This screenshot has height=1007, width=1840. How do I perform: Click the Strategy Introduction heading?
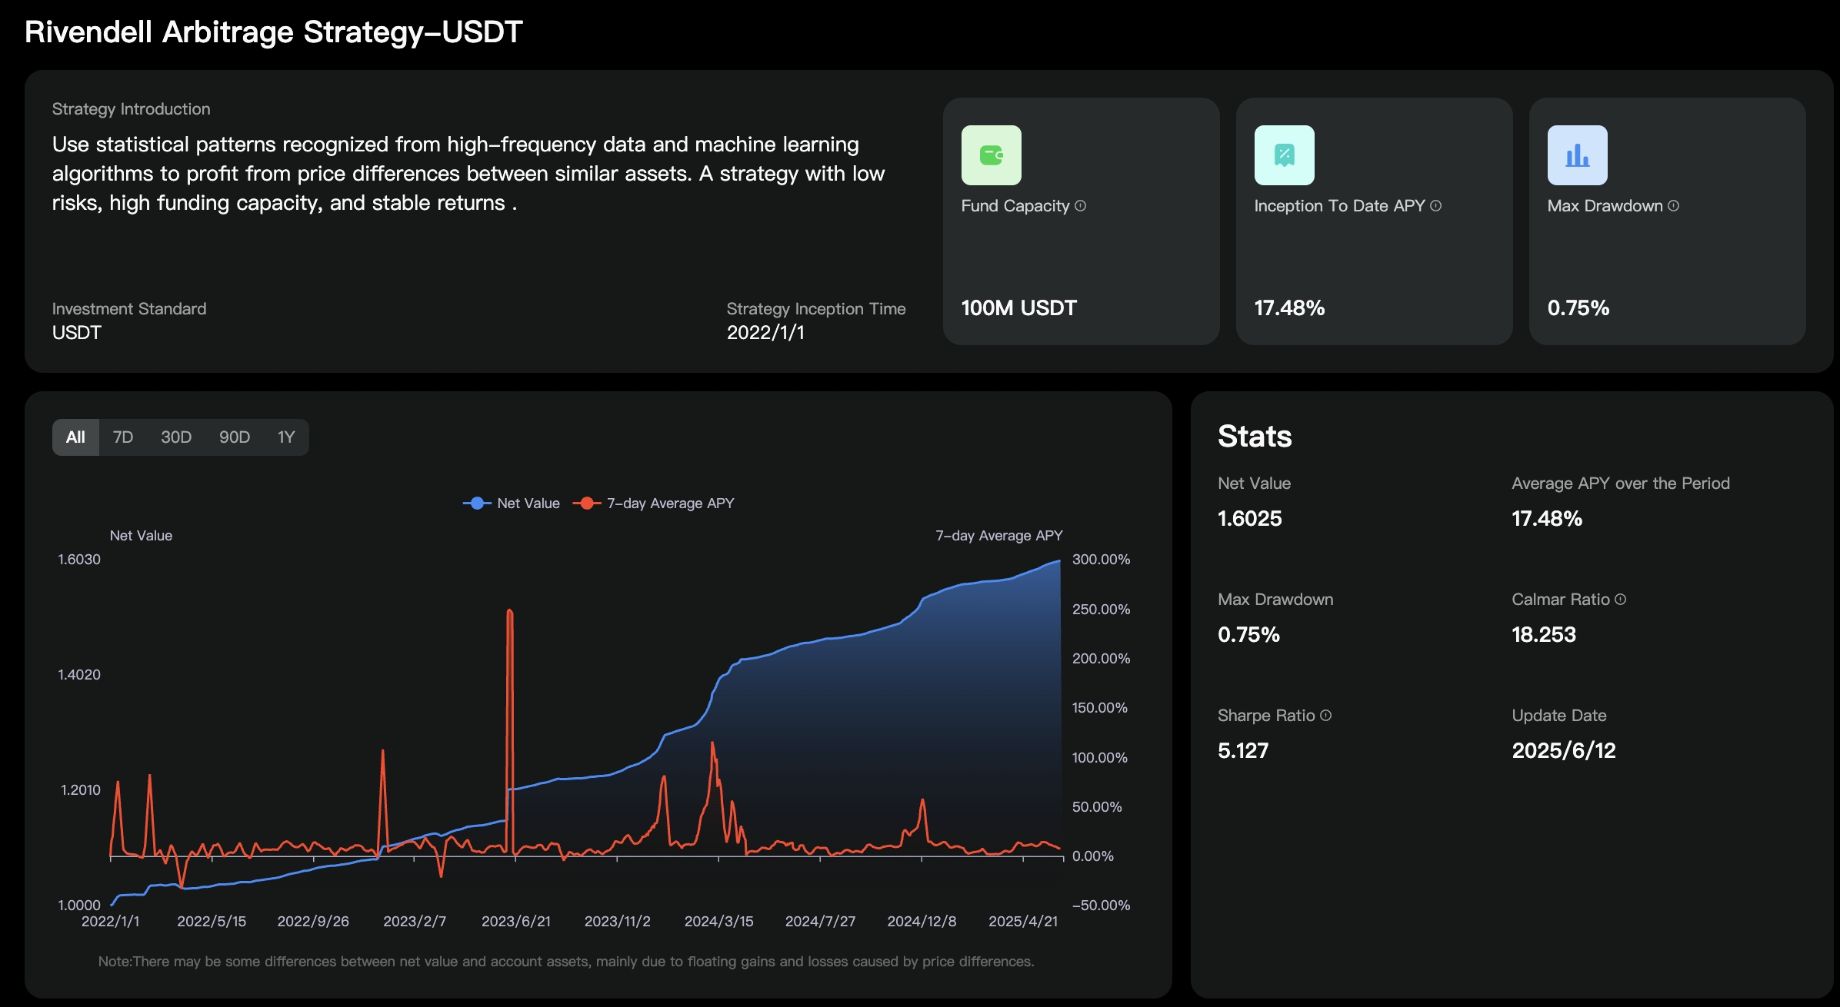(x=132, y=109)
